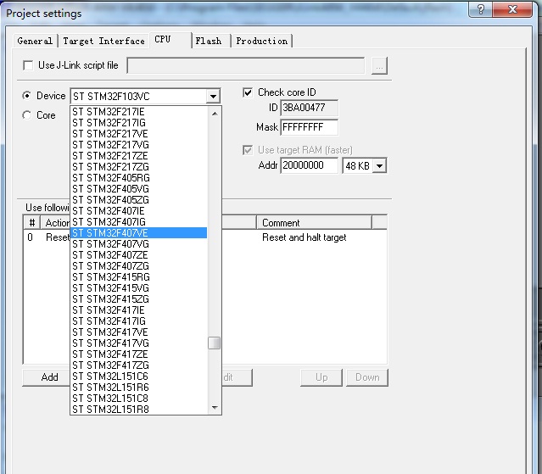Click the # column header
This screenshot has height=474, width=542.
tap(31, 222)
